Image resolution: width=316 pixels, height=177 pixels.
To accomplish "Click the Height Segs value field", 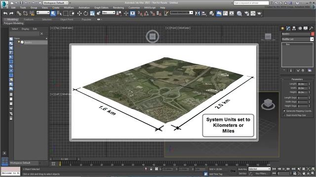I will coord(303,106).
